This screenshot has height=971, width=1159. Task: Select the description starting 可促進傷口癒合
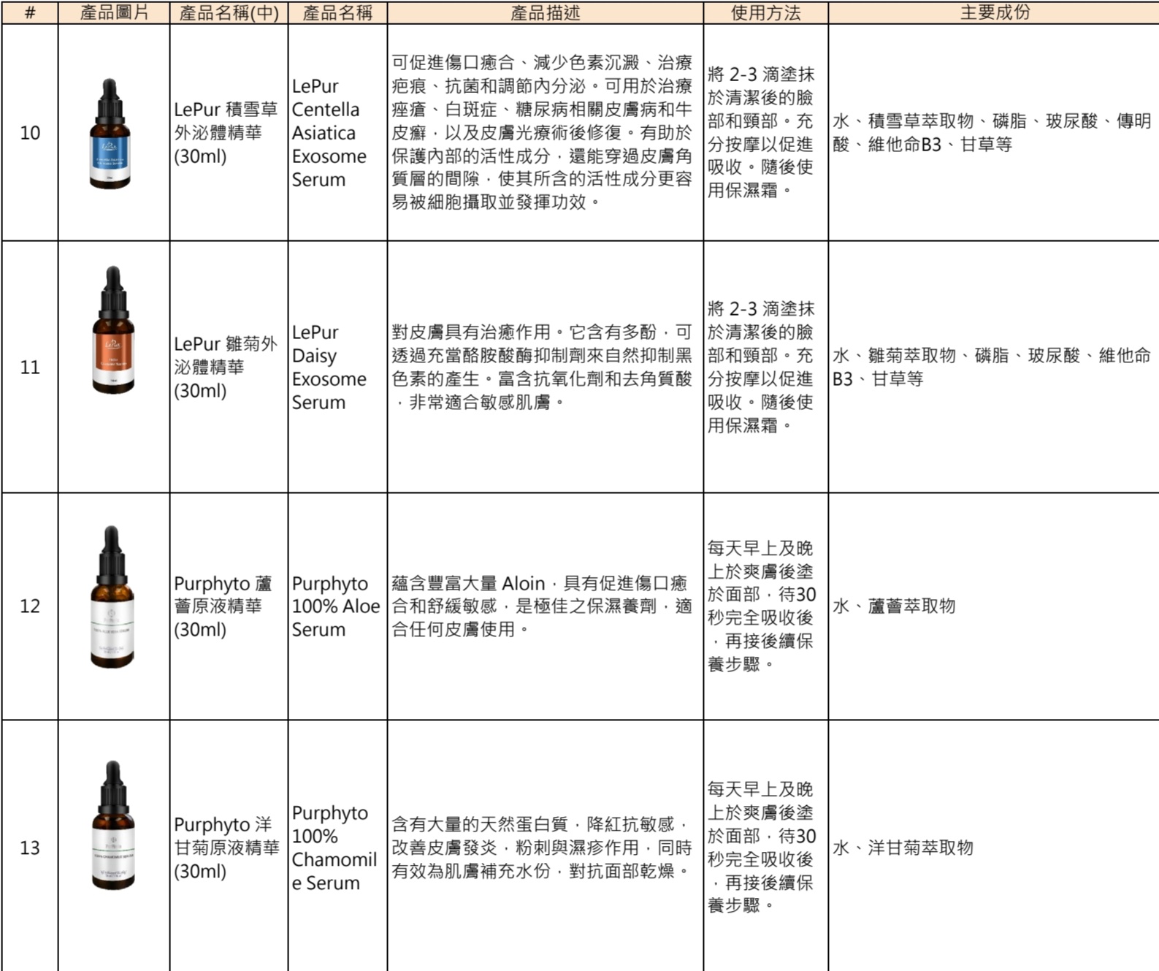tap(545, 132)
